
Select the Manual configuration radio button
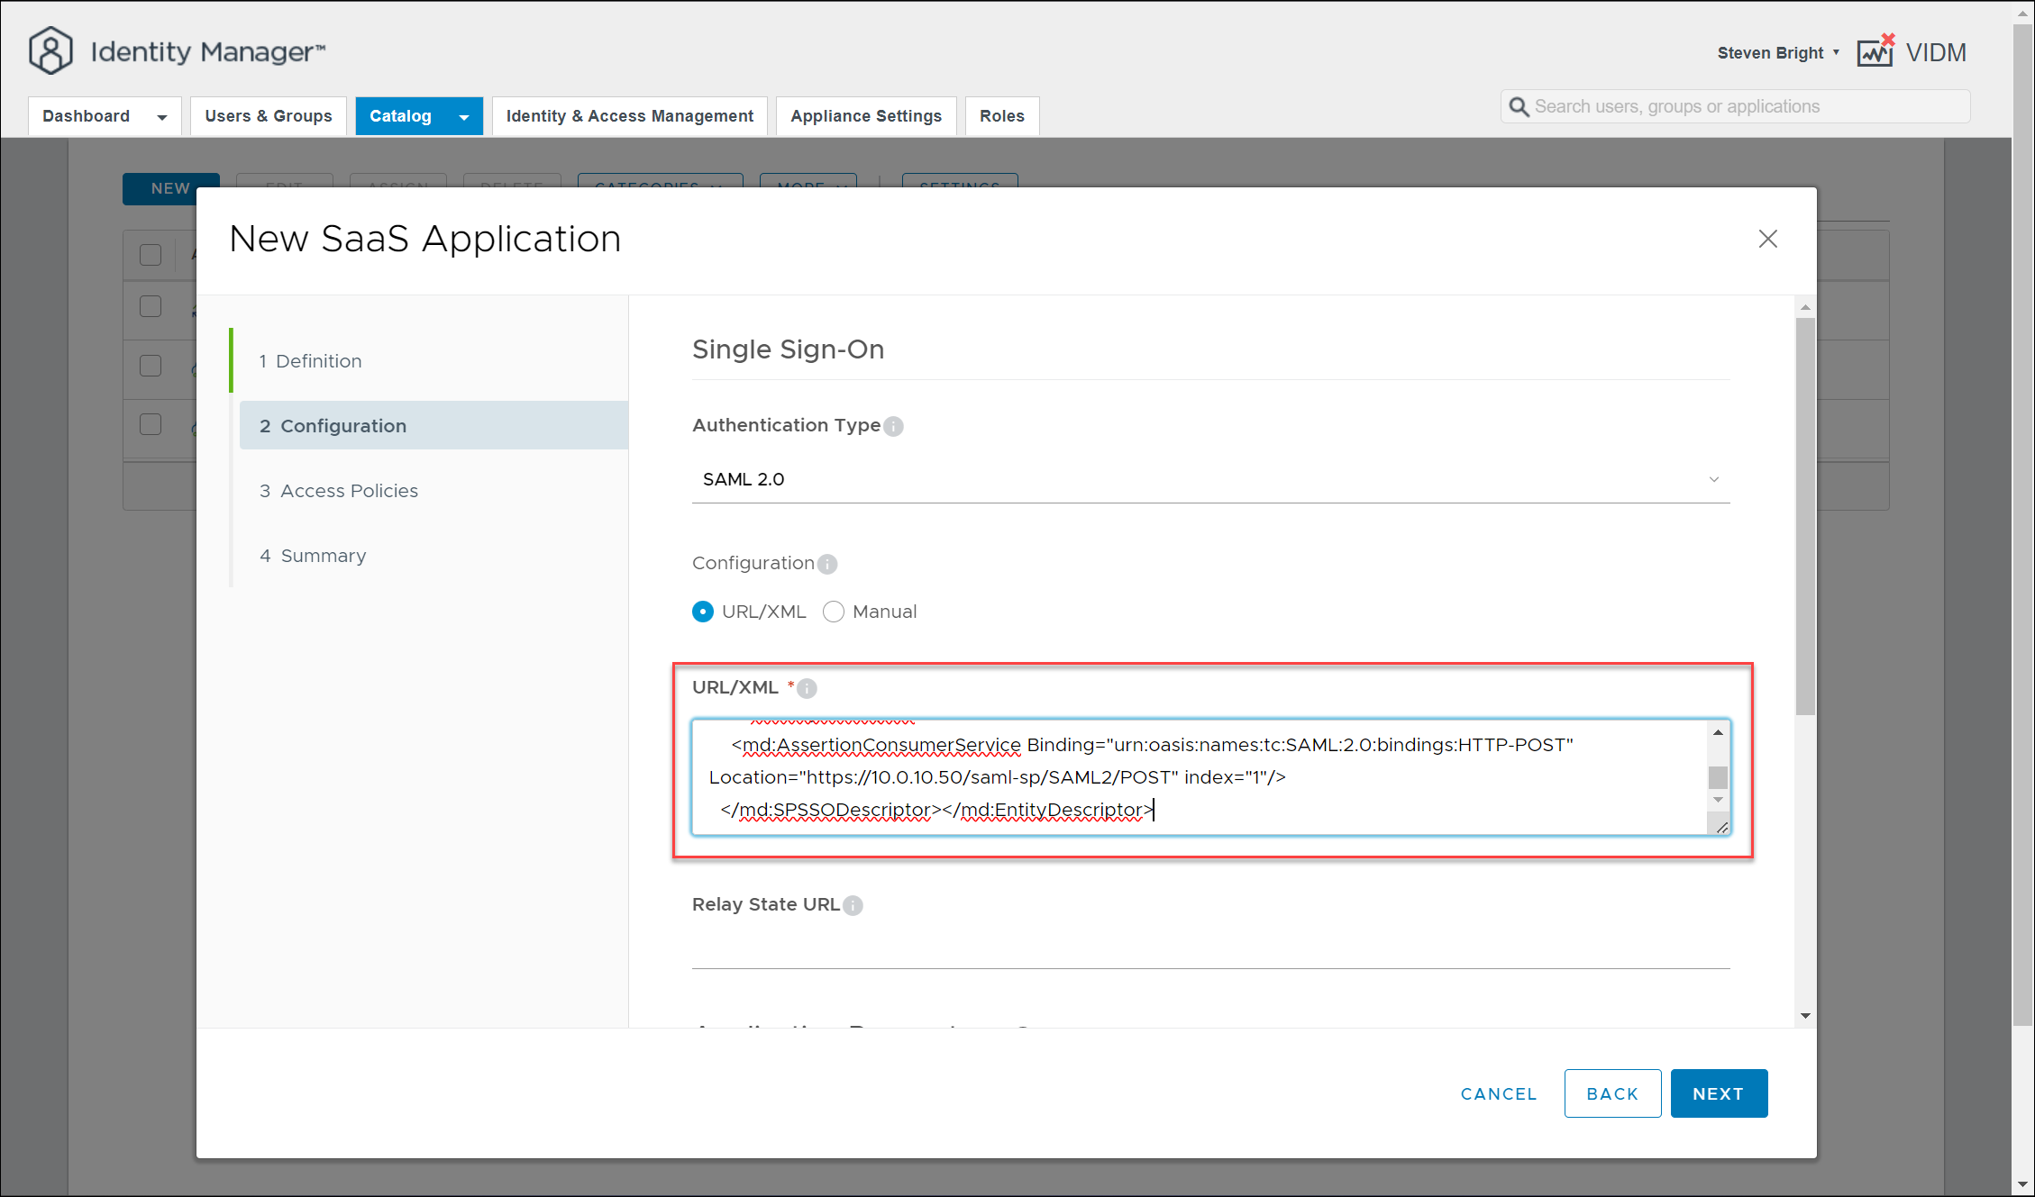[x=834, y=612]
